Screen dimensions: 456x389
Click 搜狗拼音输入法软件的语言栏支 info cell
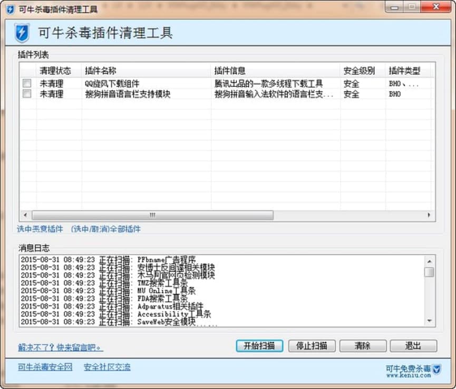274,94
